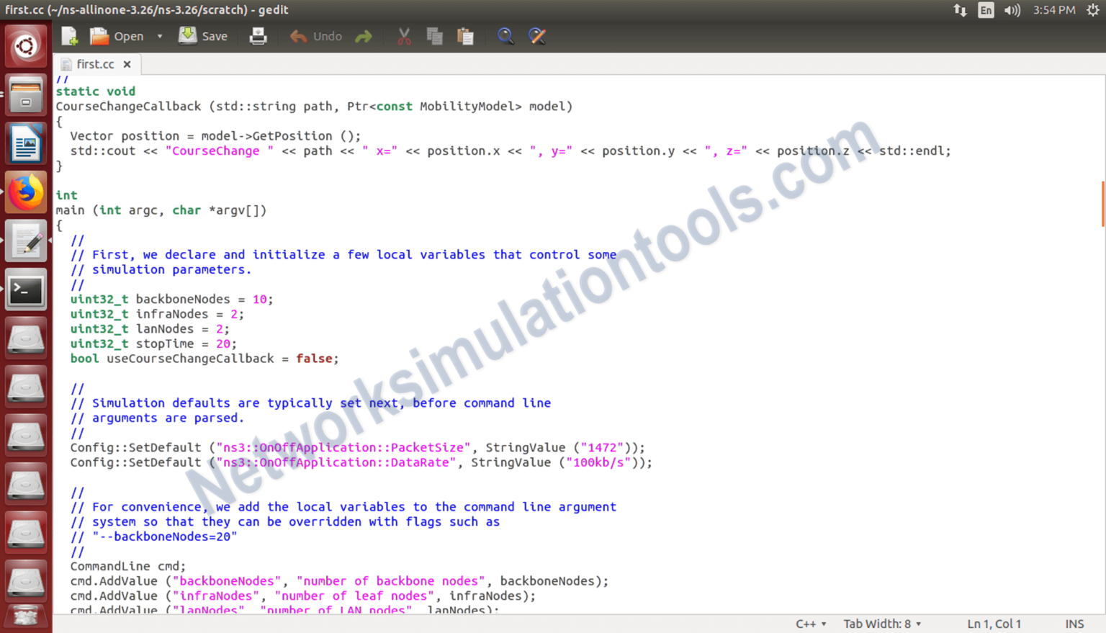Toggle INS overwrite mode in status bar

pyautogui.click(x=1074, y=624)
